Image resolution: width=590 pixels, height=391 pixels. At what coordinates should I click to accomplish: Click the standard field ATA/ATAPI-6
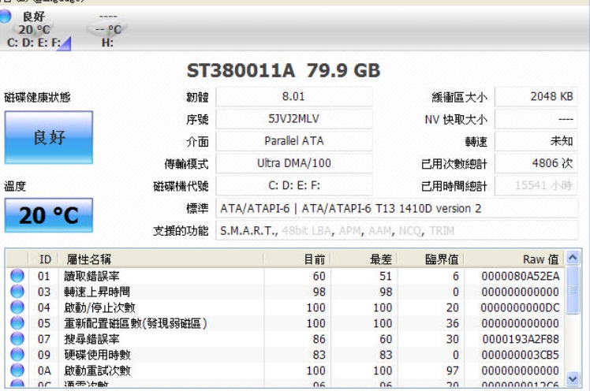tap(397, 208)
